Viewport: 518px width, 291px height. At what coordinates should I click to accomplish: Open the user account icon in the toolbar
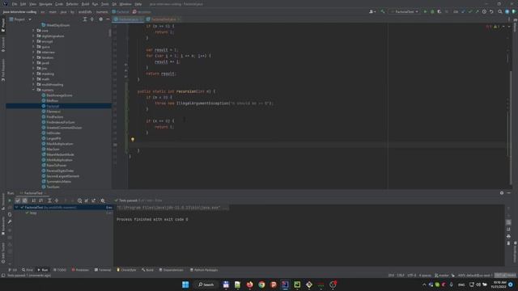pyautogui.click(x=372, y=11)
